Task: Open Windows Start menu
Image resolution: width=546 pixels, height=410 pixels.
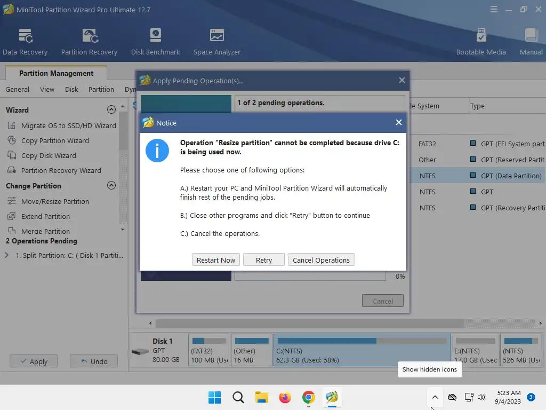Action: click(x=214, y=397)
